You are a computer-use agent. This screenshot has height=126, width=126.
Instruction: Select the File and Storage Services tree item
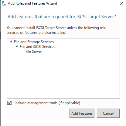tap(34, 42)
